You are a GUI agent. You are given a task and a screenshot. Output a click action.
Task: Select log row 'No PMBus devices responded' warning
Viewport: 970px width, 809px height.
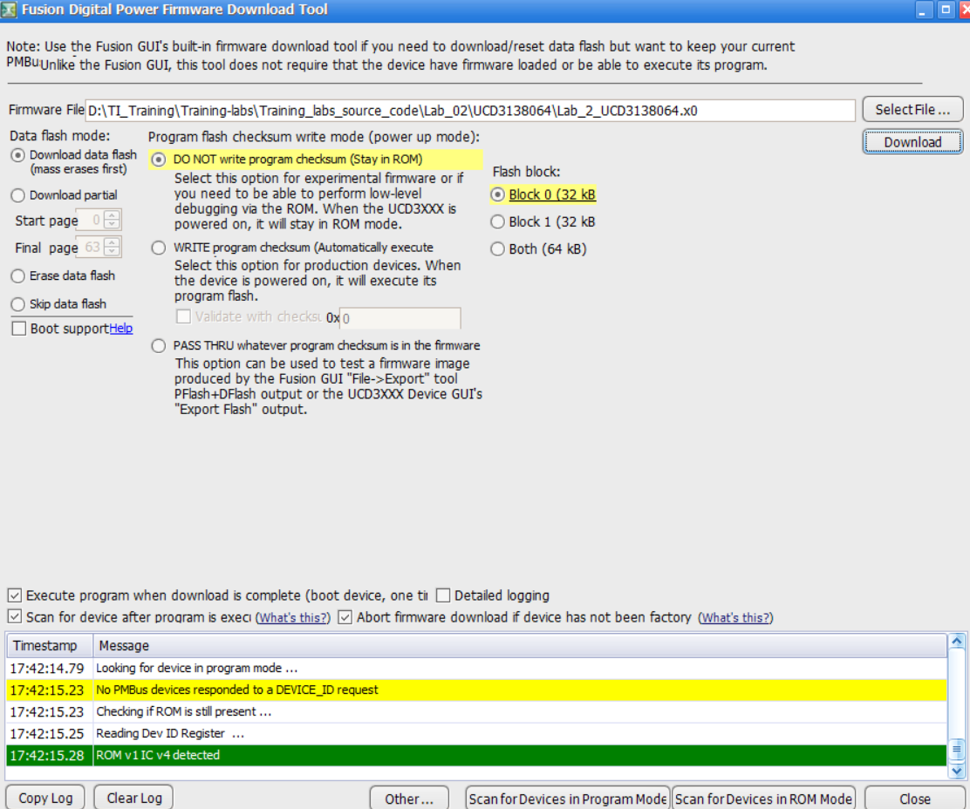(476, 690)
